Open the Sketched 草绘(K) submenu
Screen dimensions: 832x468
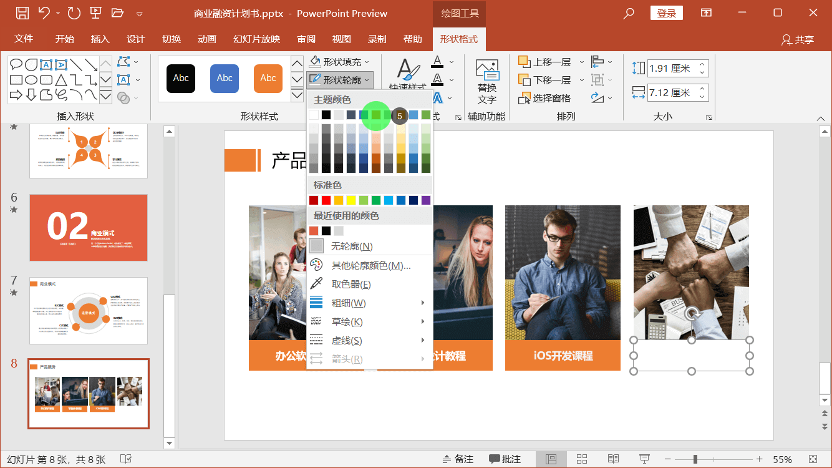point(370,321)
